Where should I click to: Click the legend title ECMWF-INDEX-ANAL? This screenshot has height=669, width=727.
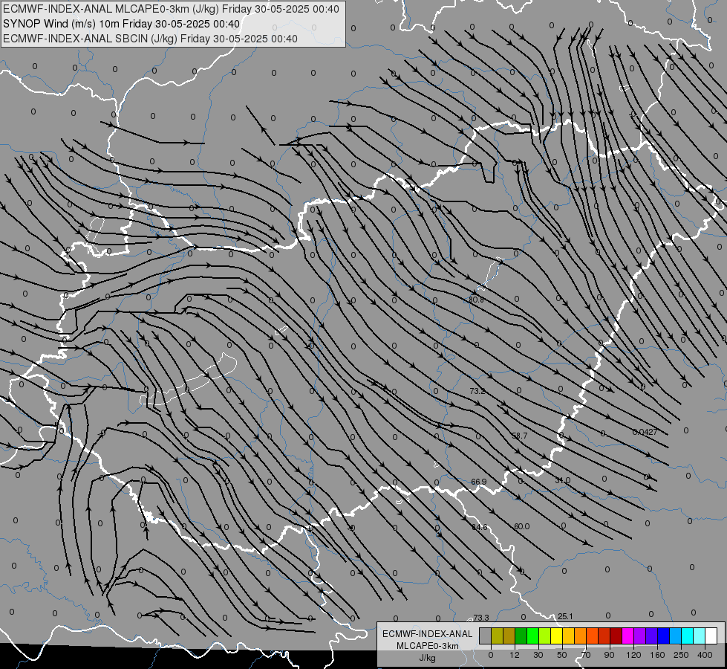tap(428, 634)
